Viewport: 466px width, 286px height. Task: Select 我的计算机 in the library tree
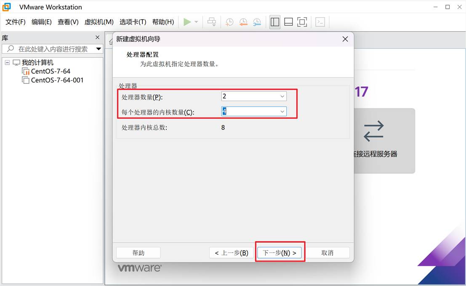[x=37, y=62]
